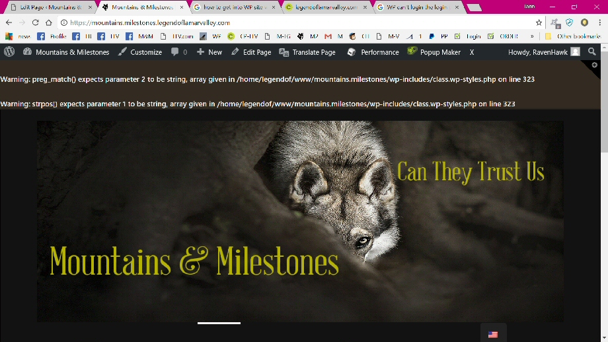Bookmark this page with the star icon
The width and height of the screenshot is (608, 342).
(539, 22)
